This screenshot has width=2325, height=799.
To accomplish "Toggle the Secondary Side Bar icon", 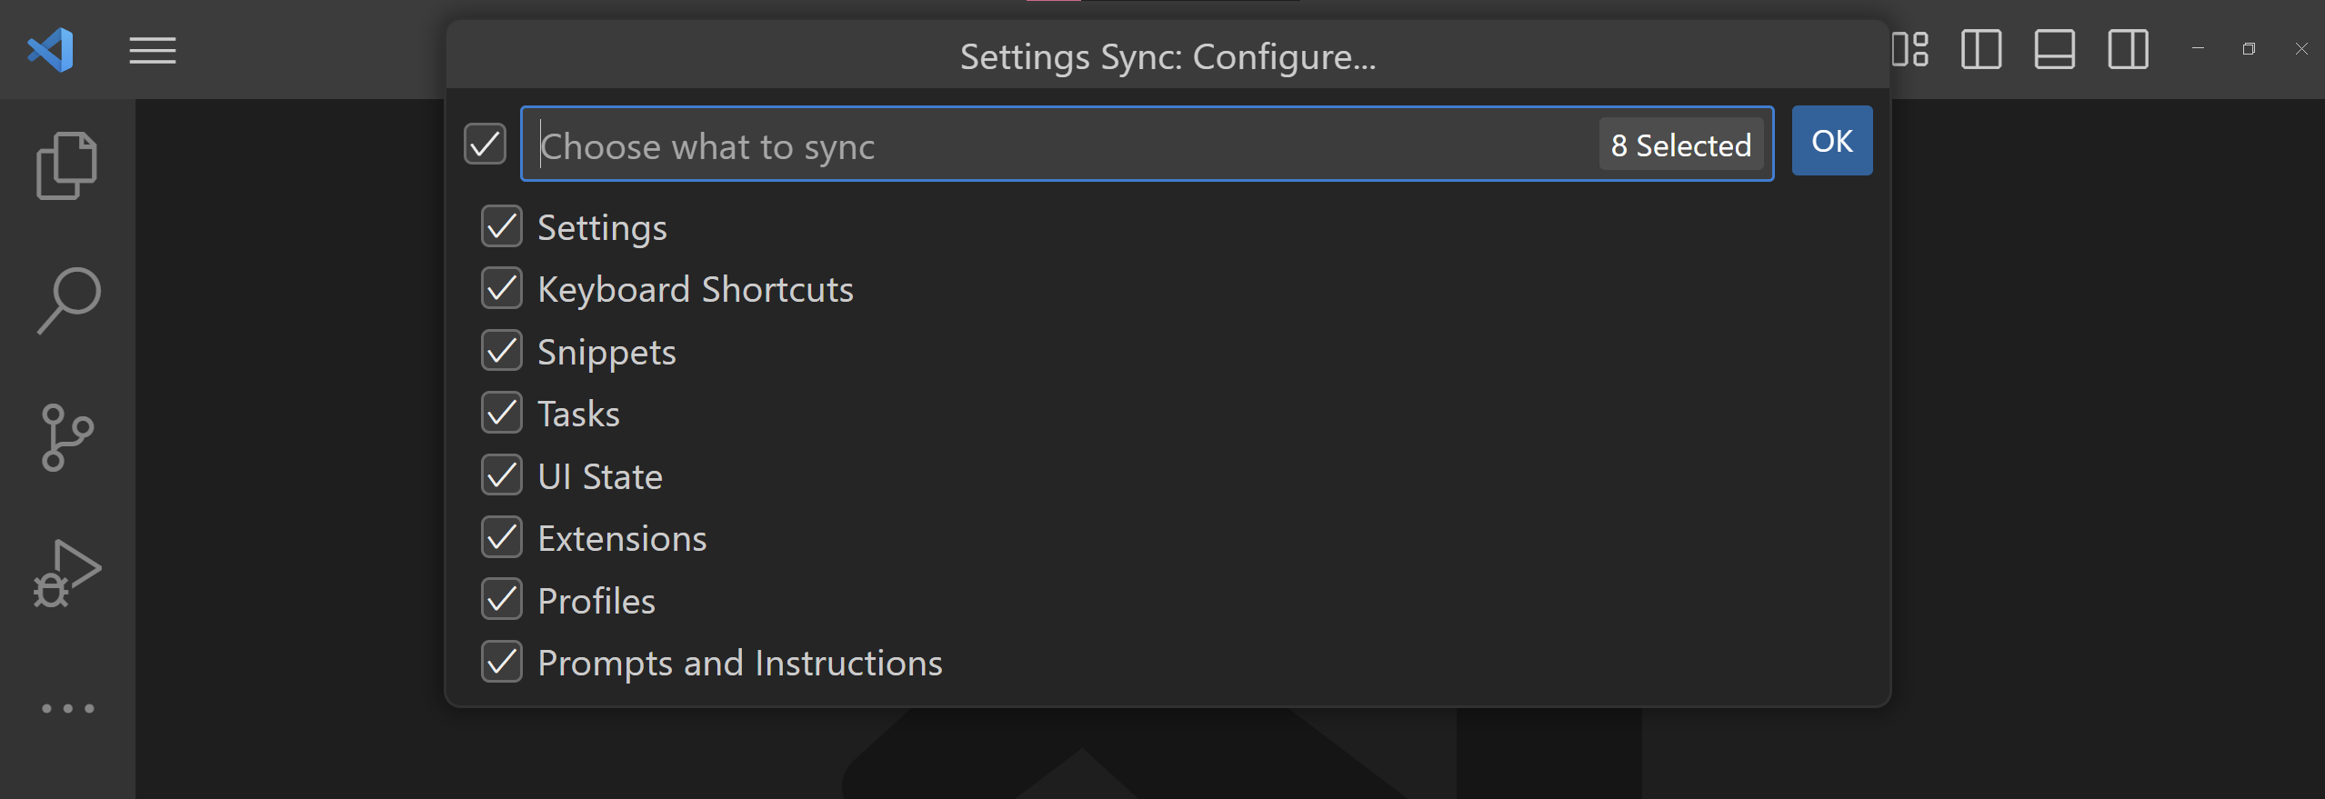I will (x=2128, y=49).
